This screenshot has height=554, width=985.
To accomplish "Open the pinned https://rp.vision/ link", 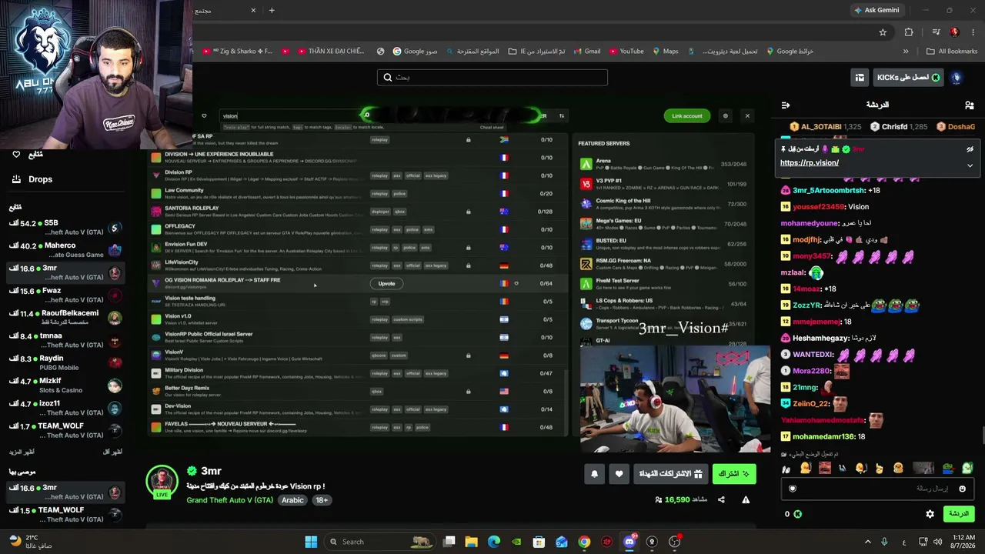I will 810,163.
